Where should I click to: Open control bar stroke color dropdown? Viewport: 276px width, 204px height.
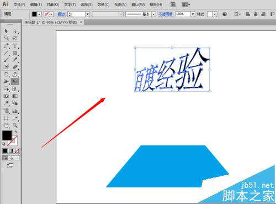click(x=51, y=14)
